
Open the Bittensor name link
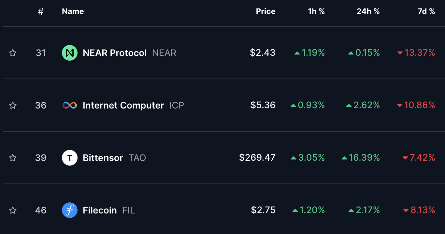point(103,158)
